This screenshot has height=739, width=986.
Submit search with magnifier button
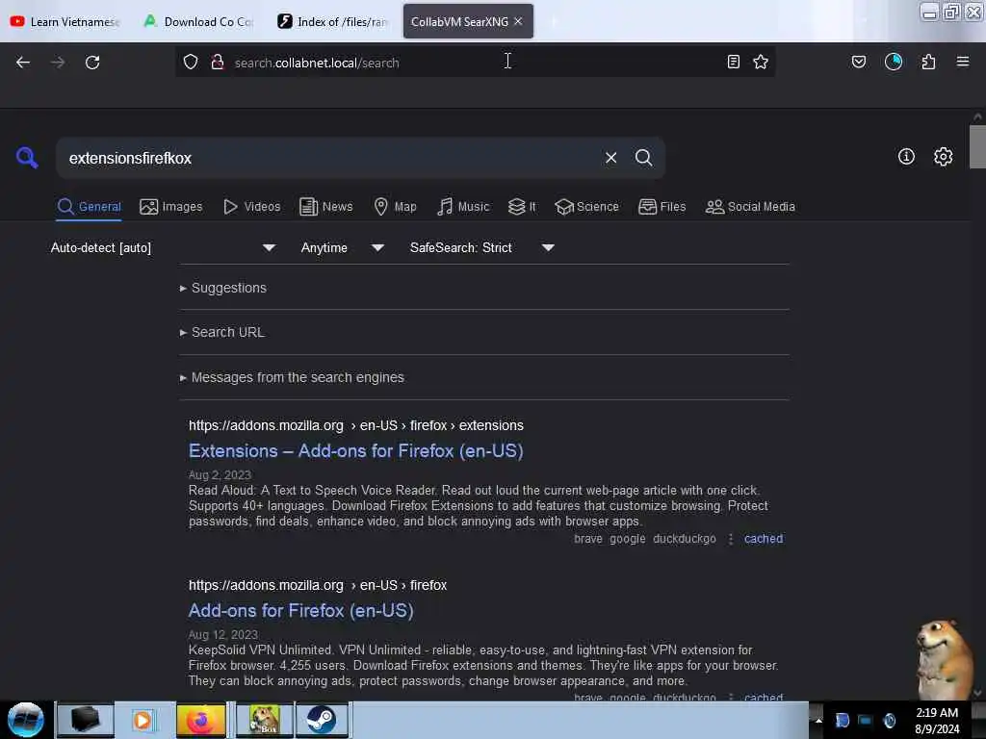pos(644,158)
